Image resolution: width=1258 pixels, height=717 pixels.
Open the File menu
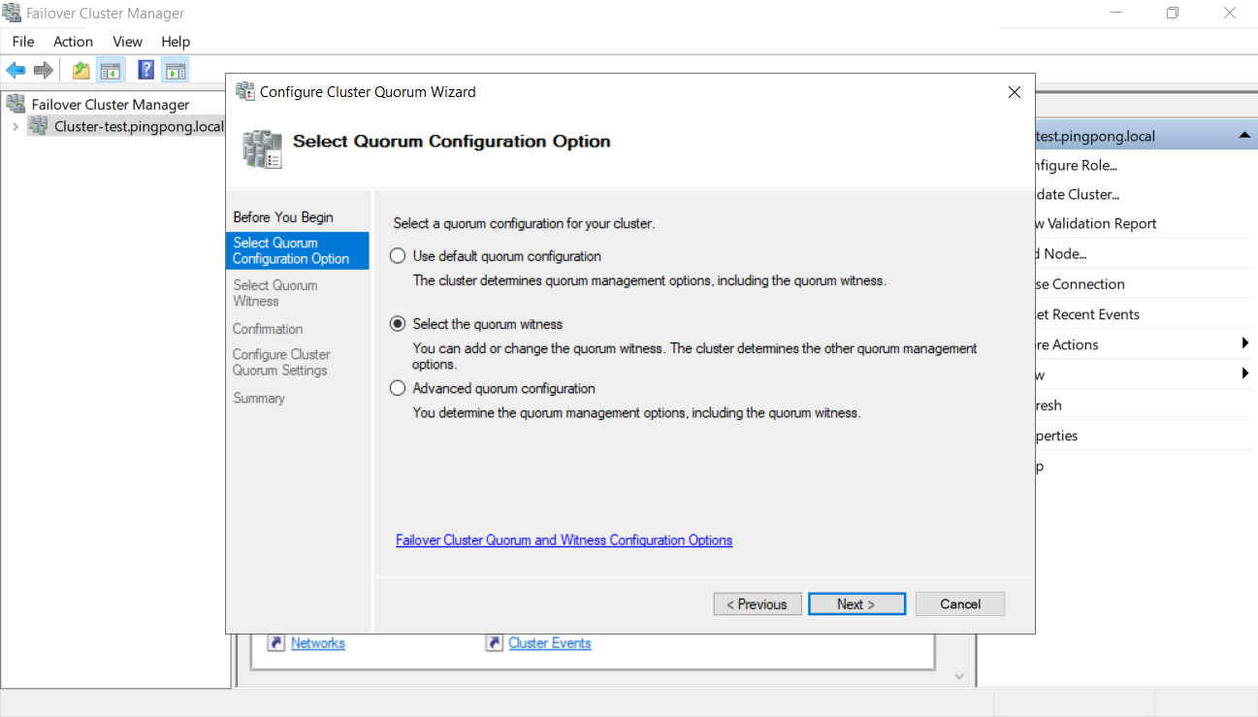pyautogui.click(x=23, y=42)
